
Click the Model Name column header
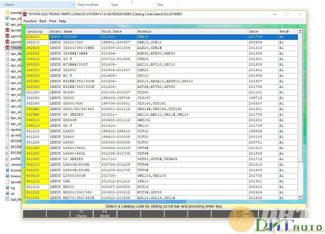(x=75, y=31)
